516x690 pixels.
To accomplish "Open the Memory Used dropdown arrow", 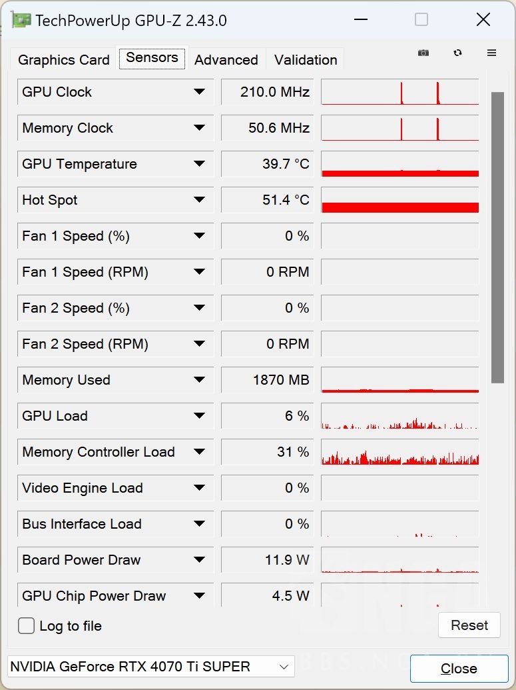I will [199, 380].
